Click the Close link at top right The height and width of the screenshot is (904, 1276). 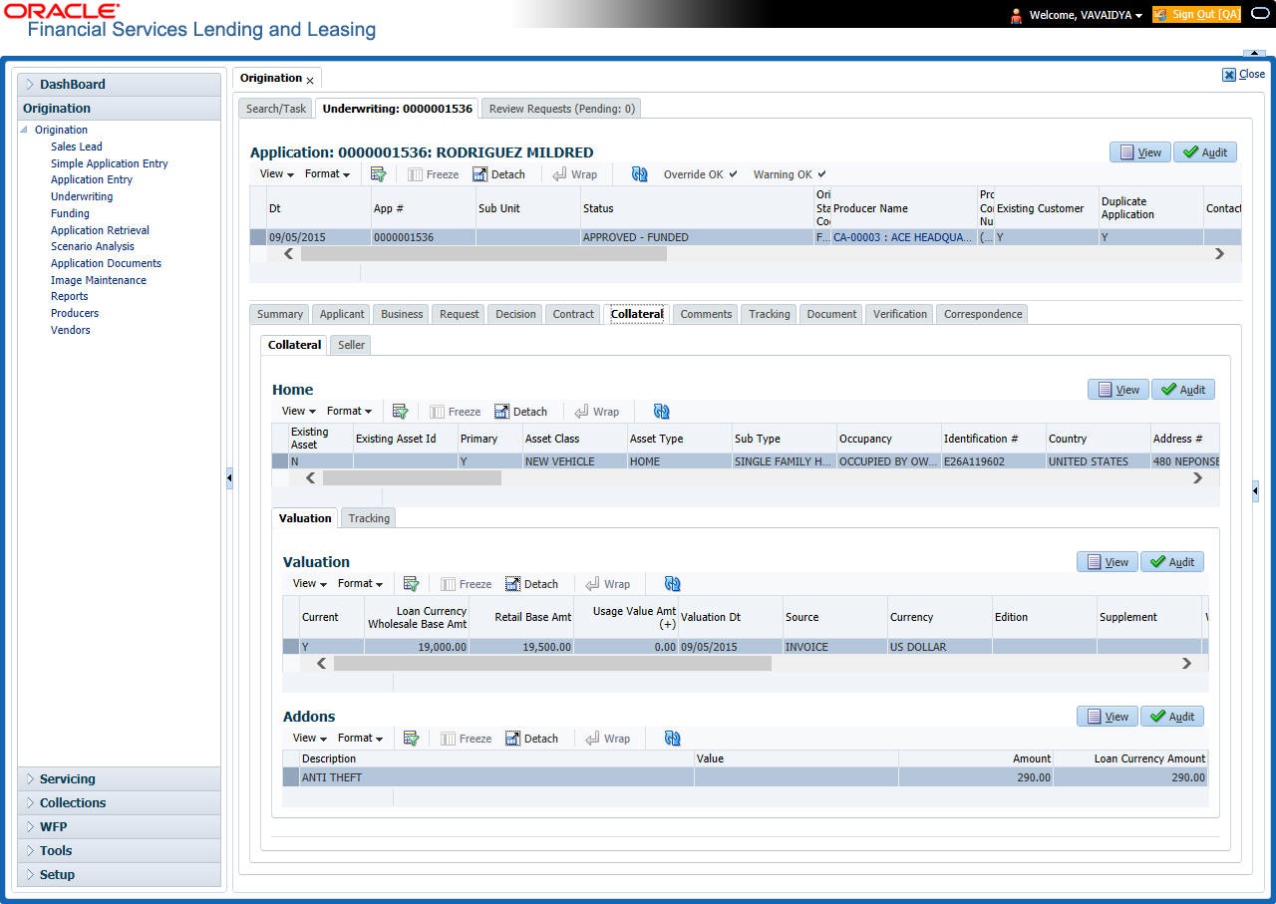[1244, 74]
